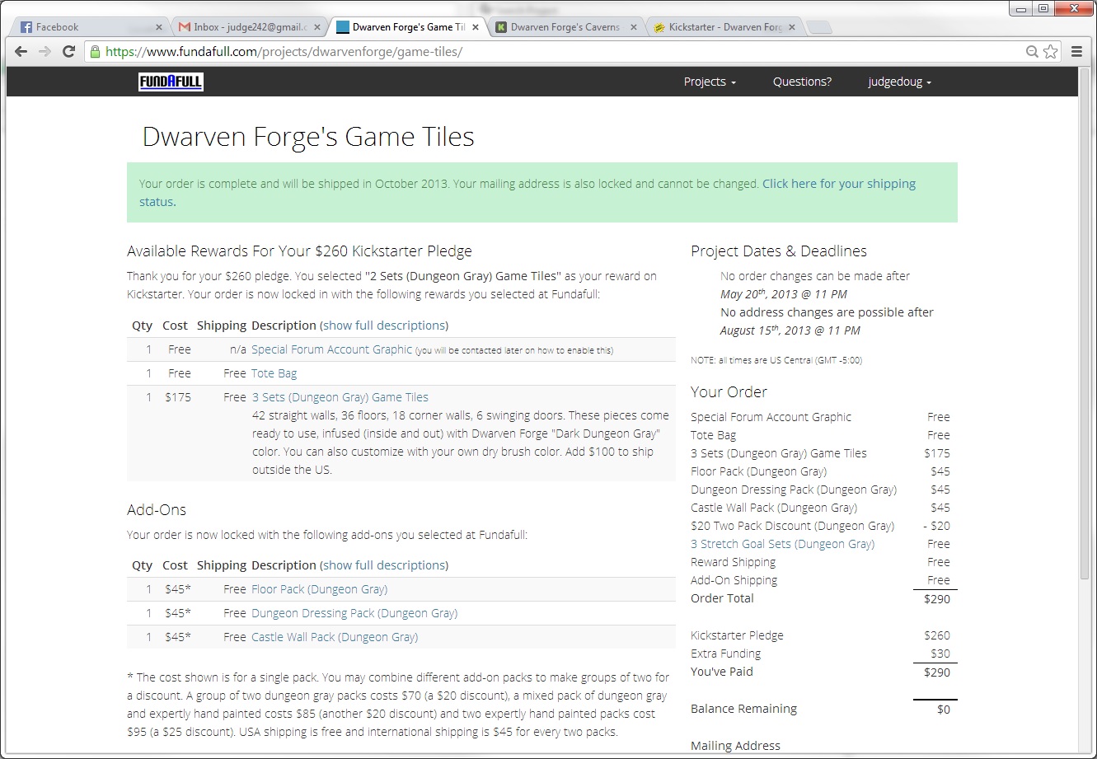Click the May 20th, 2013 @ 11 PM date
The height and width of the screenshot is (759, 1097).
[784, 293]
